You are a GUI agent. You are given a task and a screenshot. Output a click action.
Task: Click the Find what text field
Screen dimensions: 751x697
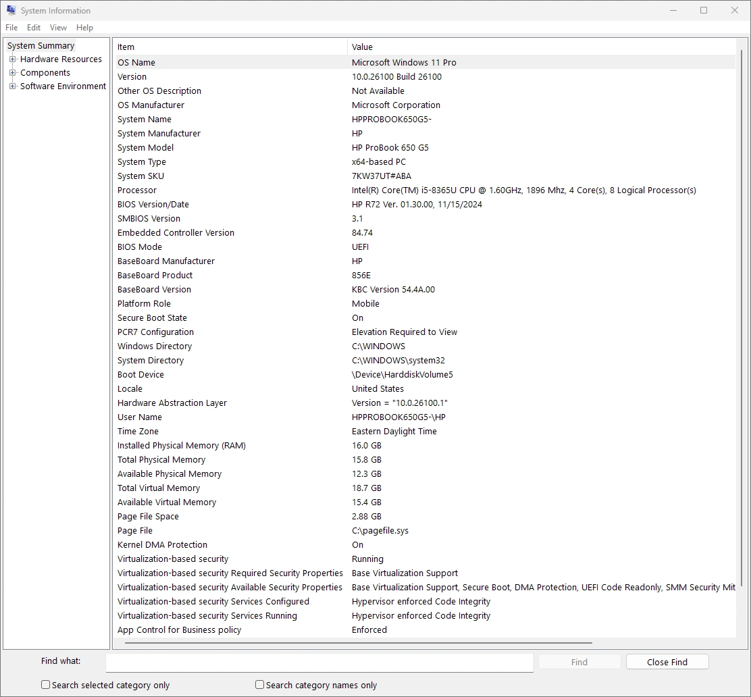point(319,662)
